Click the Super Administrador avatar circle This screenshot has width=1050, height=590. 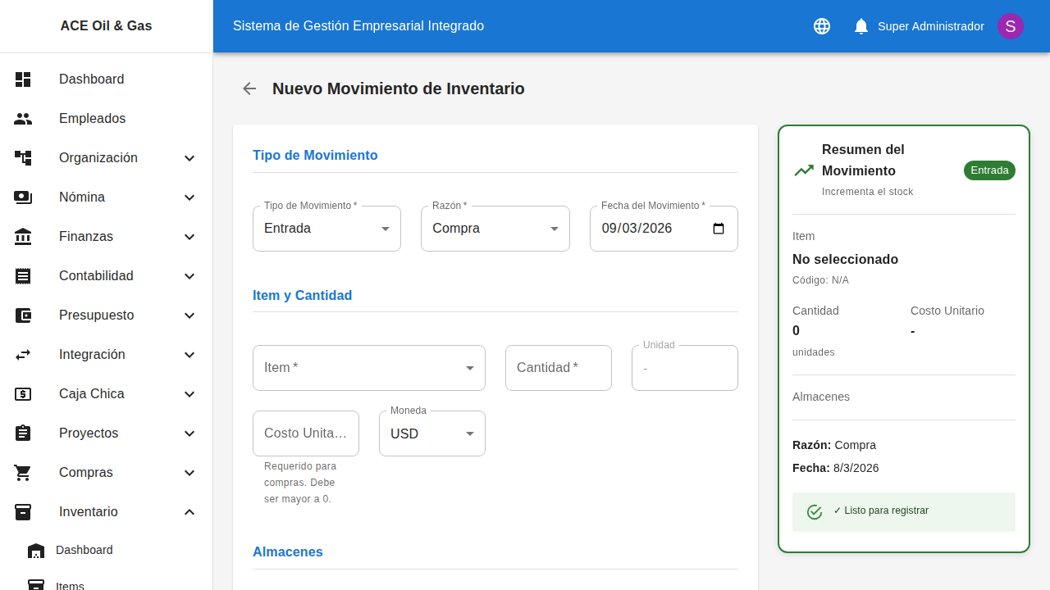click(x=1010, y=25)
